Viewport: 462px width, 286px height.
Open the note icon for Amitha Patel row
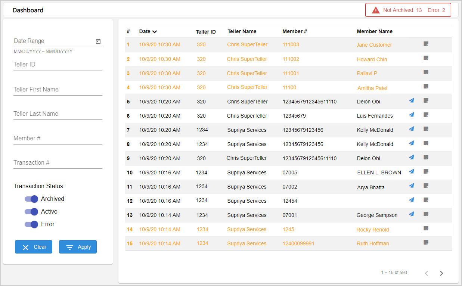[426, 87]
